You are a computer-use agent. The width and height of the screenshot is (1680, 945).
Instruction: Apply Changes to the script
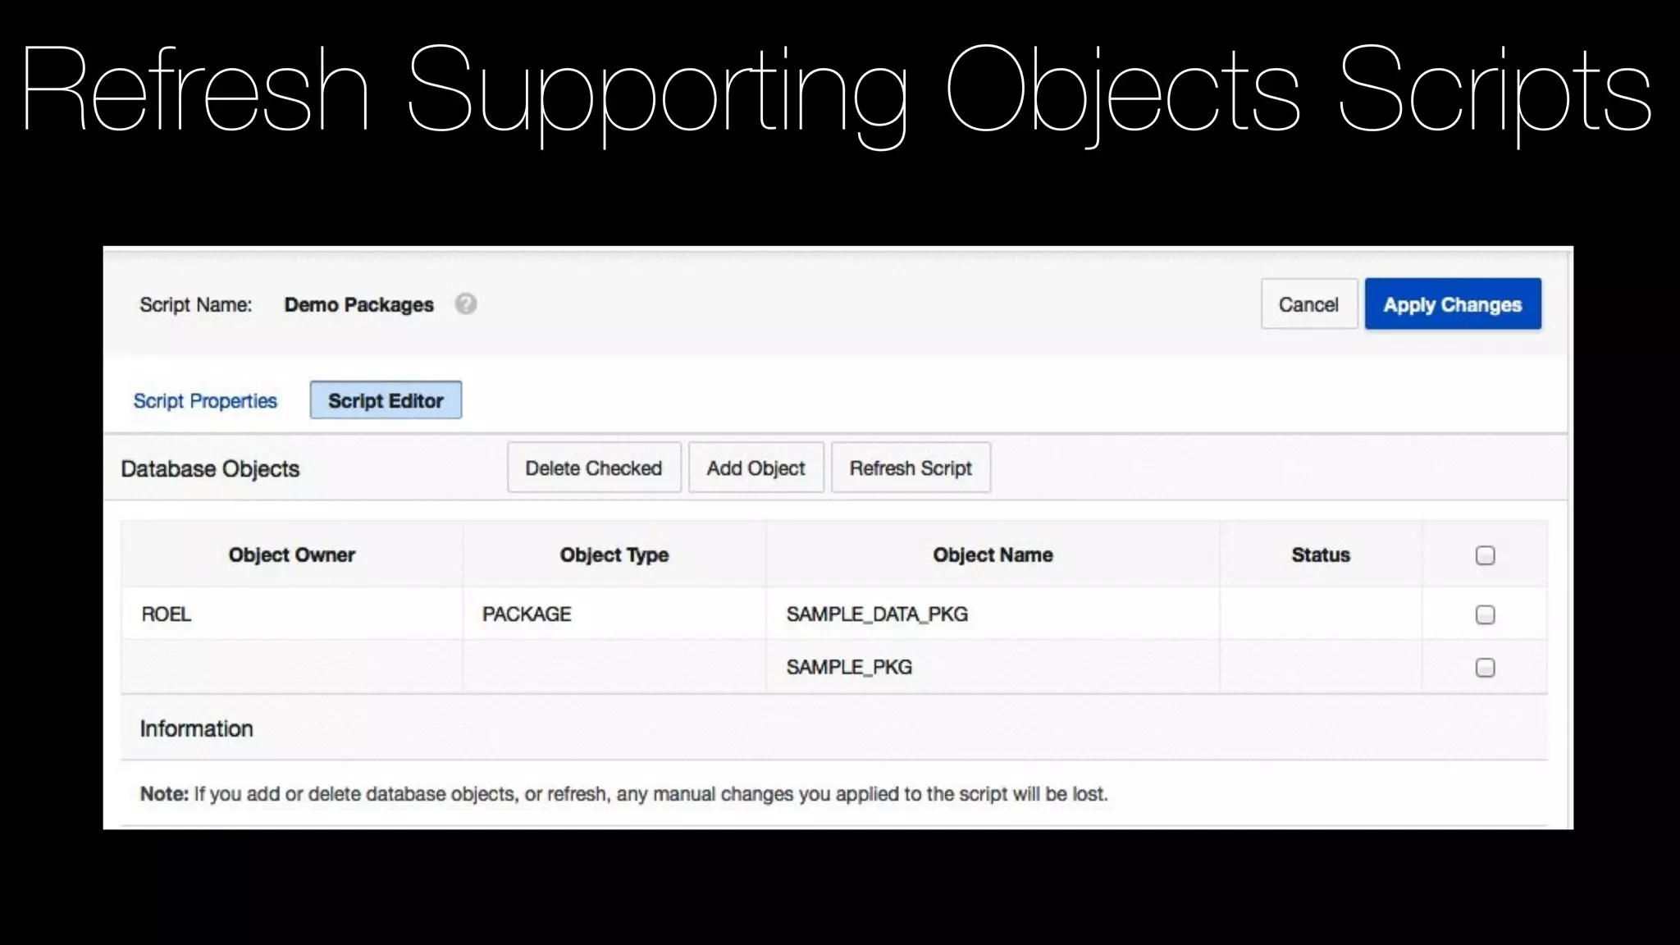(x=1453, y=304)
